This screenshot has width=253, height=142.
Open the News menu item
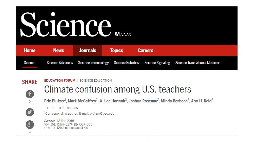59,50
